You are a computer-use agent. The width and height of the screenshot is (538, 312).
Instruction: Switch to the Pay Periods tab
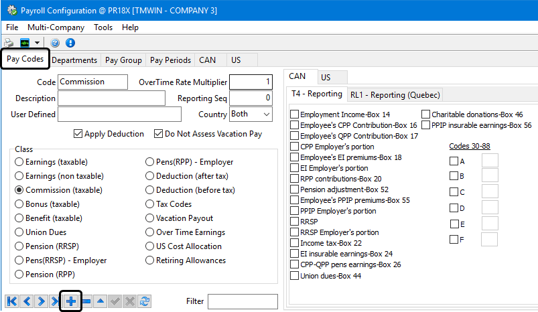170,60
